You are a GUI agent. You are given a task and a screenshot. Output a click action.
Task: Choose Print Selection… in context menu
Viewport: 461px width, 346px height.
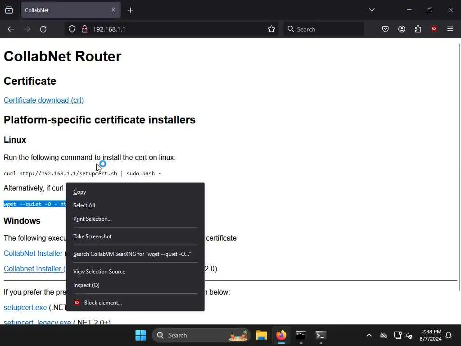135,219
